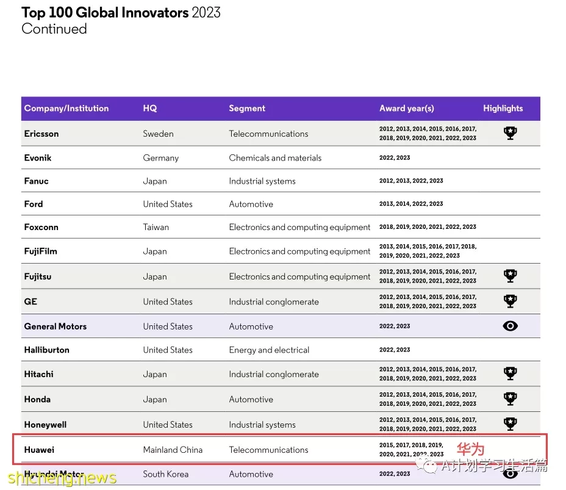Click 'Telecommunications' in the Huawei row
Viewport: 566px width, 490px height.
coord(268,450)
